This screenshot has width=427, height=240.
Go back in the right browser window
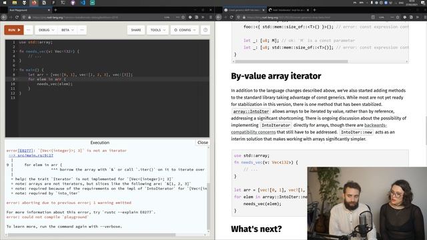coord(219,17)
